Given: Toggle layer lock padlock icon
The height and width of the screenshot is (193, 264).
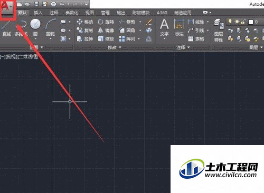Looking at the screenshot, I should [243, 22].
